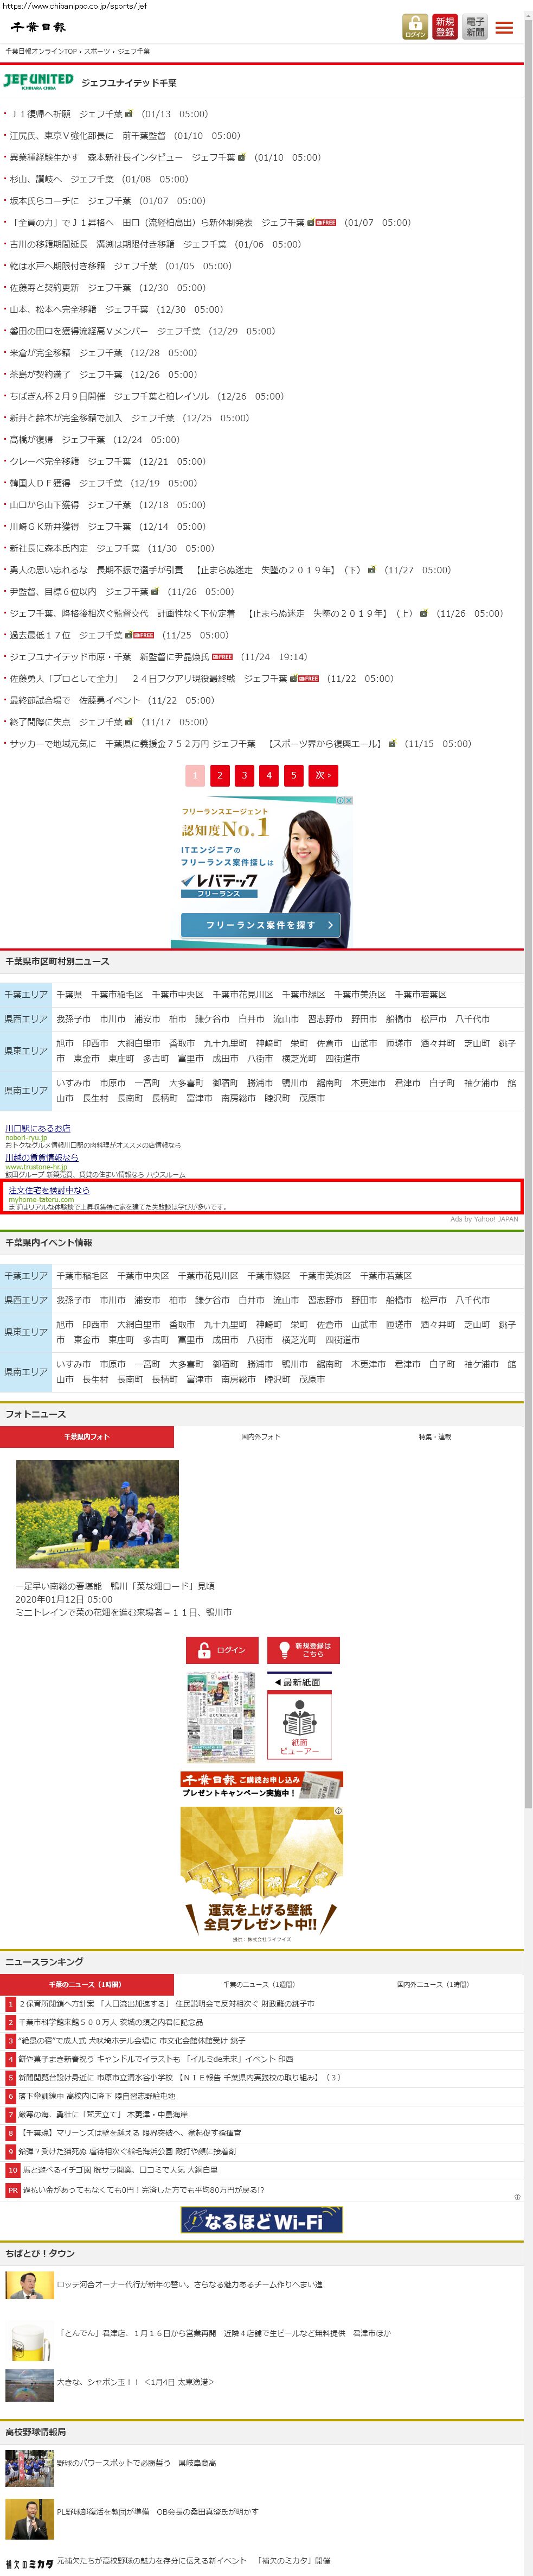Open the 最新紙面 newspaper front page thumbnail
Viewport: 533px width, 2576px height.
[222, 1717]
